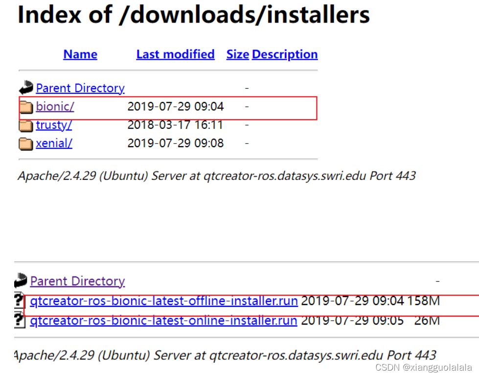Sort listing by Last modified
479x377 pixels.
175,54
